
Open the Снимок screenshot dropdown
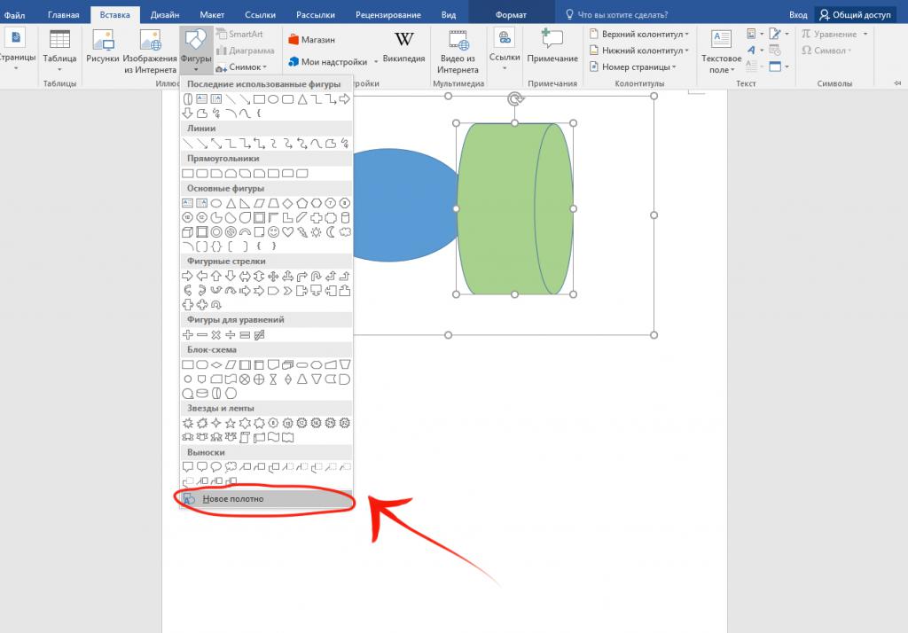click(x=239, y=67)
